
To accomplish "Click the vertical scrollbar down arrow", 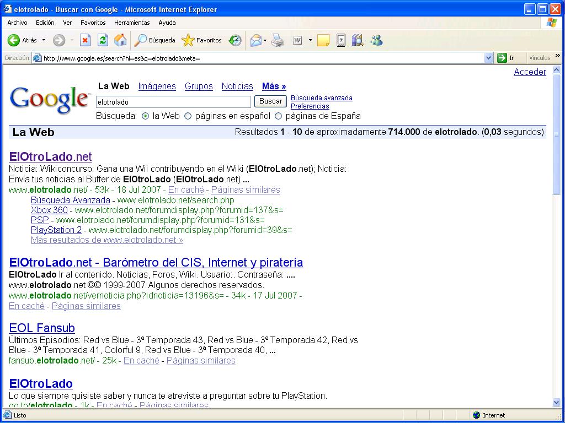I will point(556,403).
